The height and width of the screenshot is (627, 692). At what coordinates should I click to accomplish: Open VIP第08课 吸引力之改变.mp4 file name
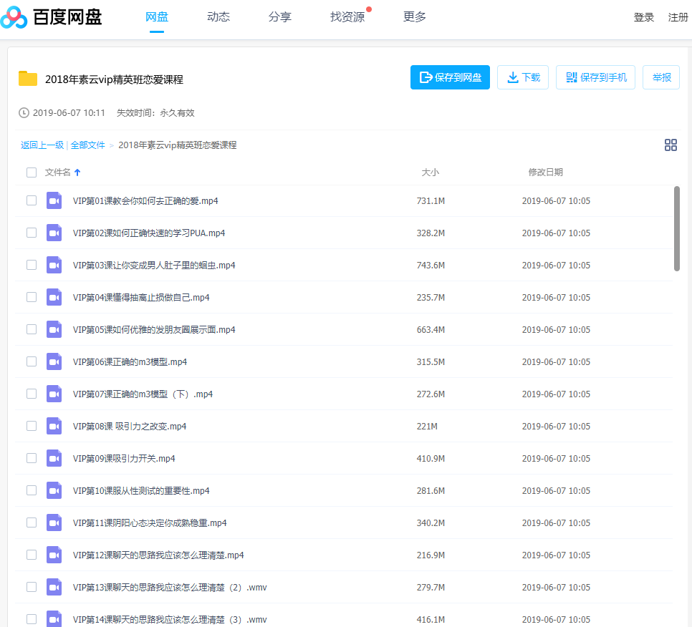pyautogui.click(x=130, y=427)
